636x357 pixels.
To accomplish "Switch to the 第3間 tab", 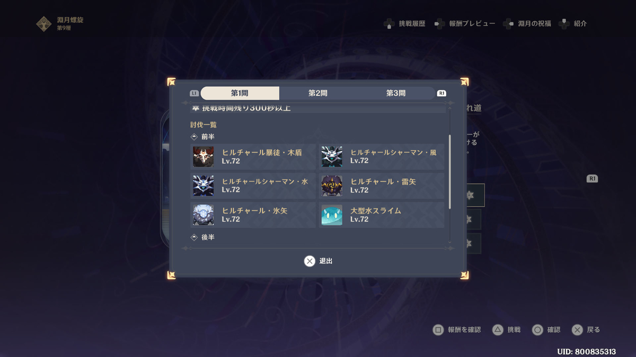I will point(396,93).
